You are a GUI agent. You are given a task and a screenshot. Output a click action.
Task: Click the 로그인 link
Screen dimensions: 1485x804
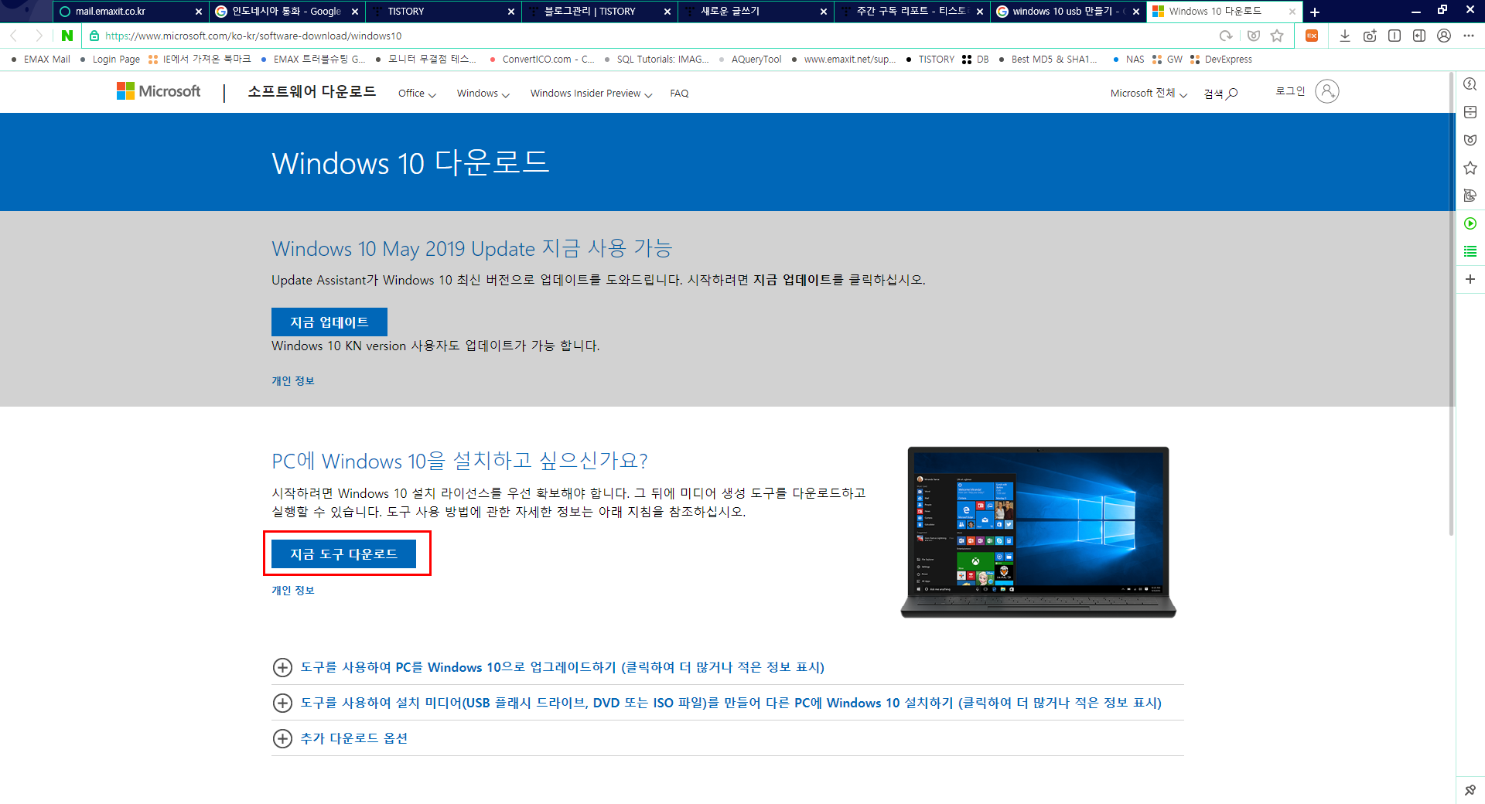[x=1290, y=91]
